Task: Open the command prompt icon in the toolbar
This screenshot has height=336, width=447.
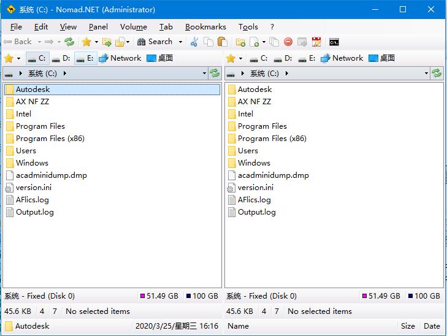Action: [334, 42]
